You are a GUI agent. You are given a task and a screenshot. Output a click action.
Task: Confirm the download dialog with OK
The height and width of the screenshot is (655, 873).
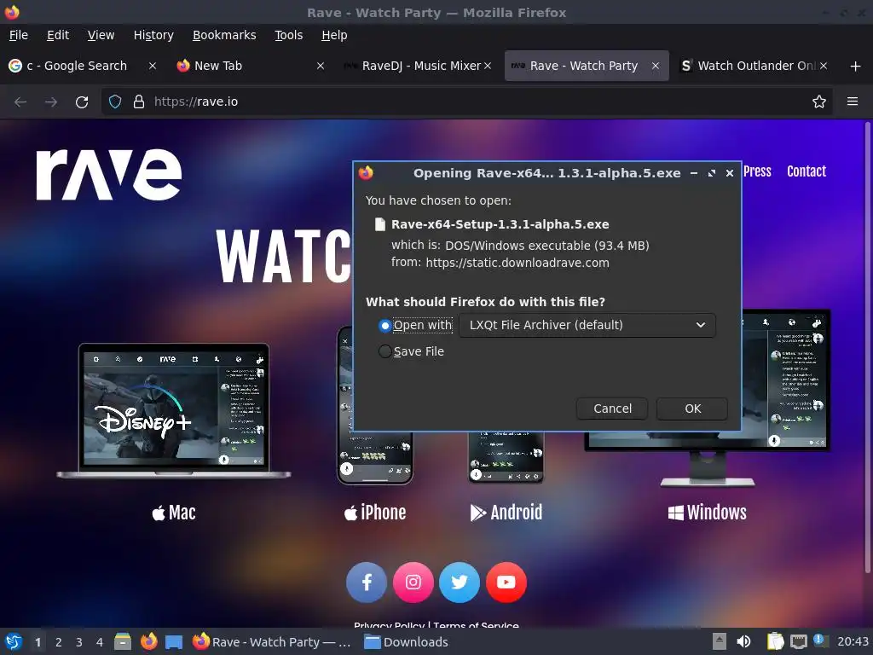coord(692,409)
